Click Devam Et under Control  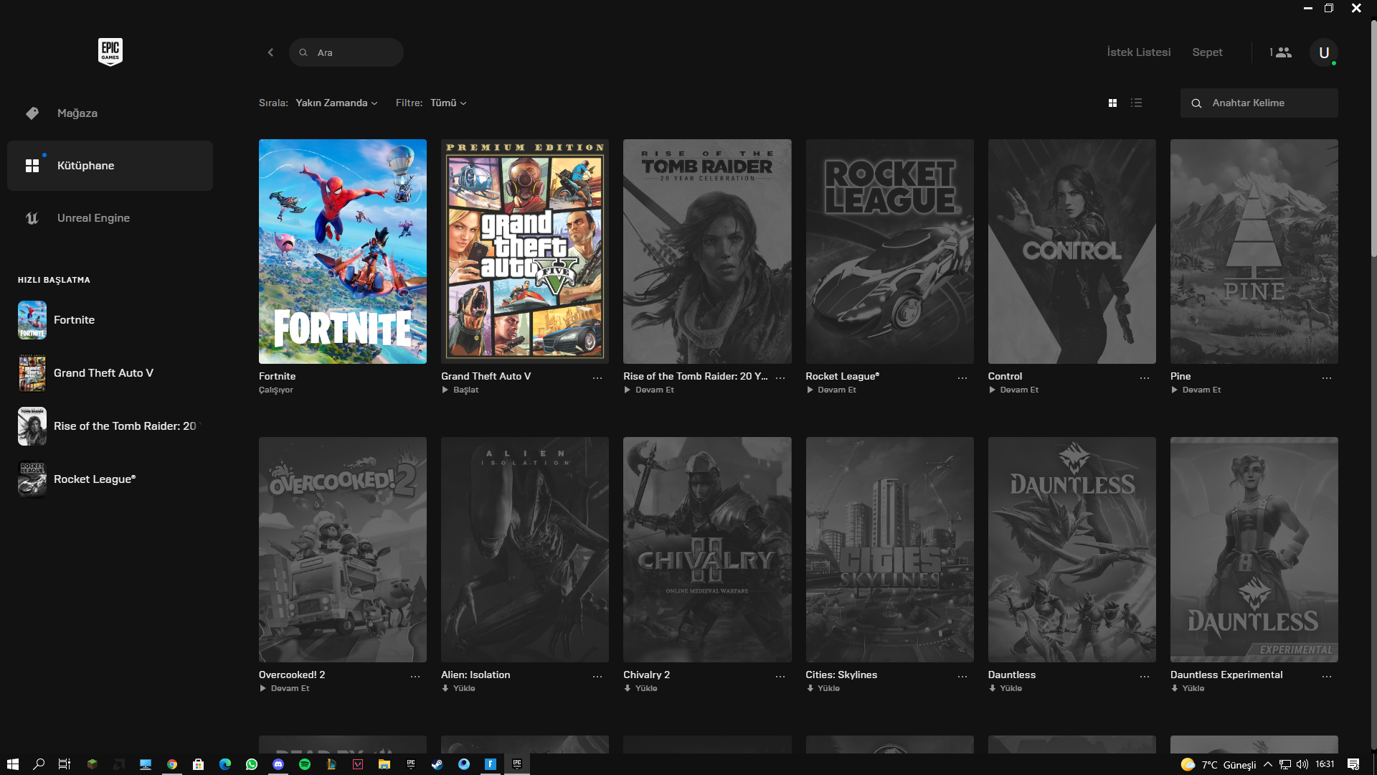coord(1013,390)
